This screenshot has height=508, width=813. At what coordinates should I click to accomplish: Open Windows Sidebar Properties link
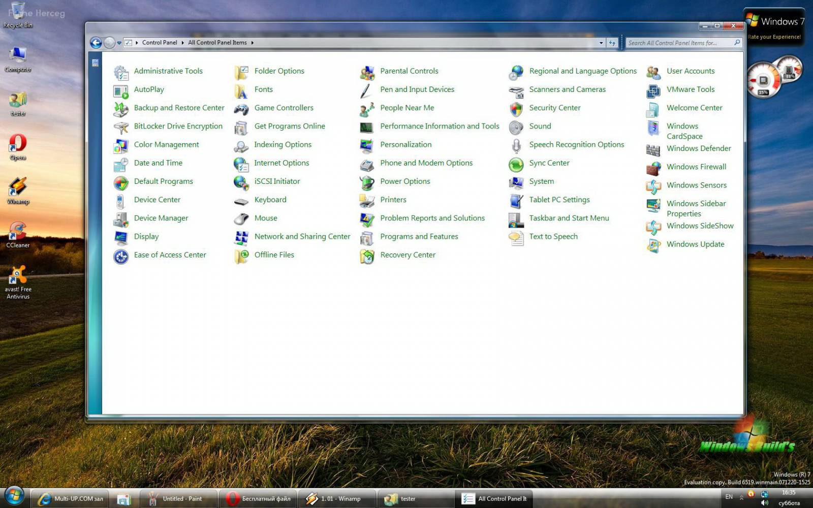click(696, 208)
